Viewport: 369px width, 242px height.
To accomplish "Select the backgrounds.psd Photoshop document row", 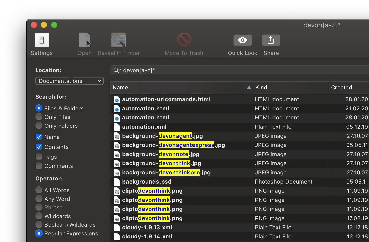I will (x=178, y=181).
